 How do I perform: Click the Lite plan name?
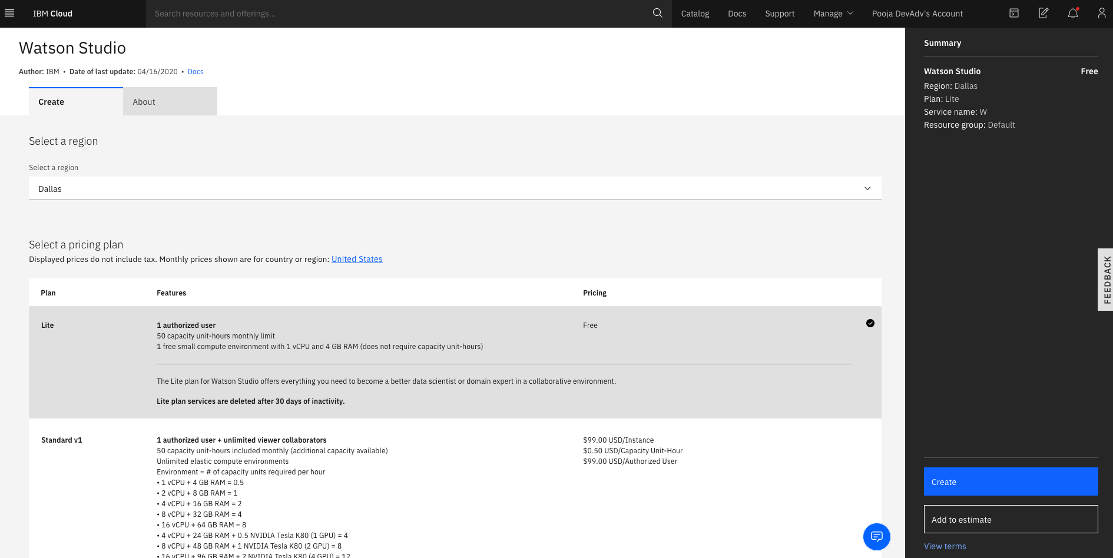[x=48, y=325]
